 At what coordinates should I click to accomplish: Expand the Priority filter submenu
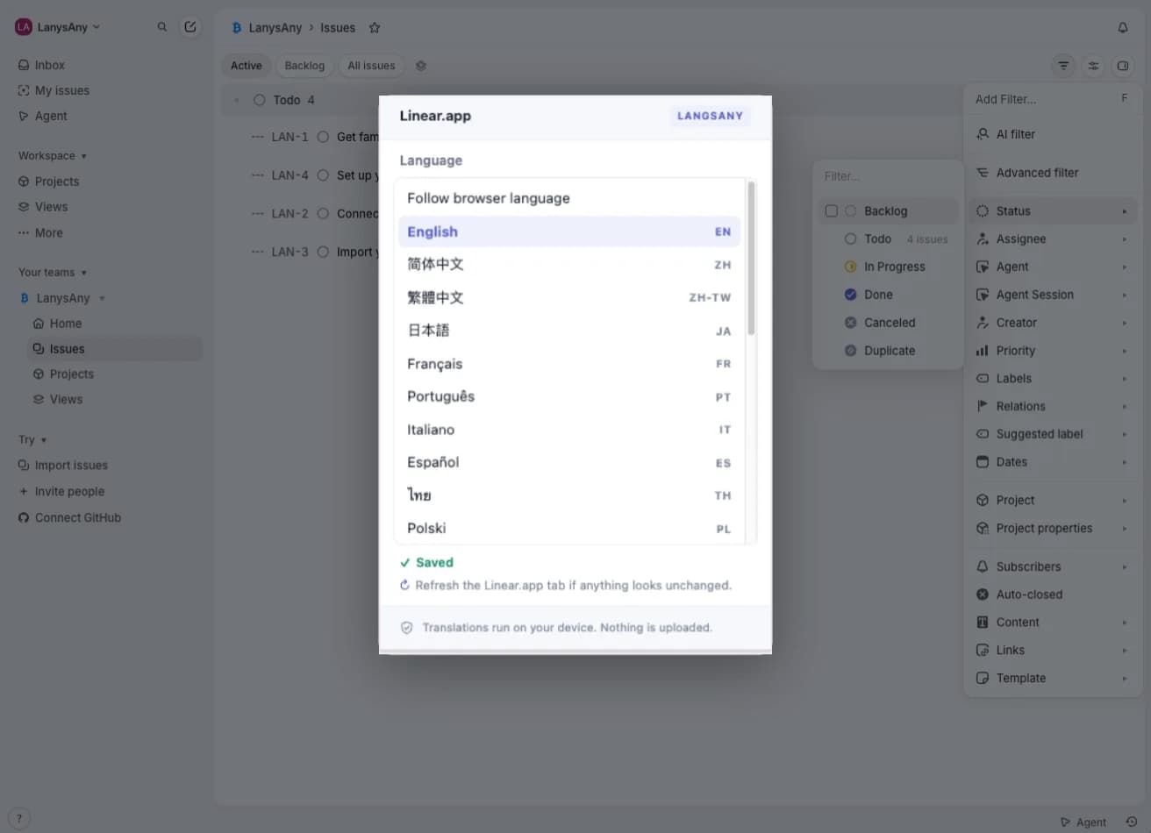1053,351
